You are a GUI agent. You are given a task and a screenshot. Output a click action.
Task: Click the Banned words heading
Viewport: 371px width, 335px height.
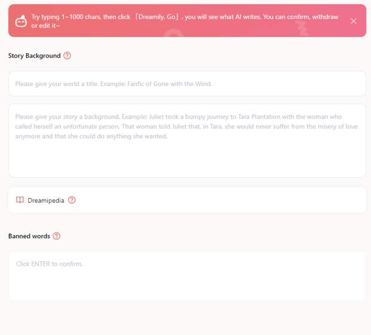(29, 236)
